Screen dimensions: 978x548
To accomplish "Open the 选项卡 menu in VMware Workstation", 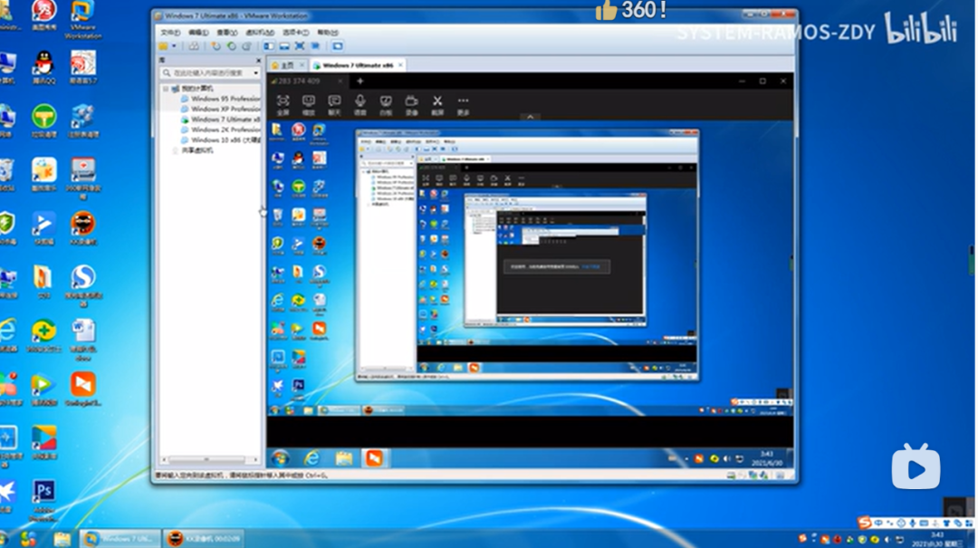I will click(295, 33).
